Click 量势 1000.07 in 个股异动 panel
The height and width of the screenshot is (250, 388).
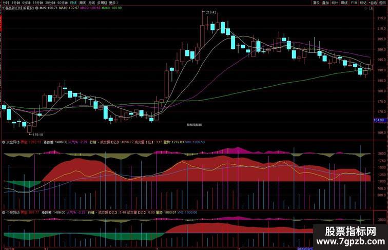tap(166, 213)
